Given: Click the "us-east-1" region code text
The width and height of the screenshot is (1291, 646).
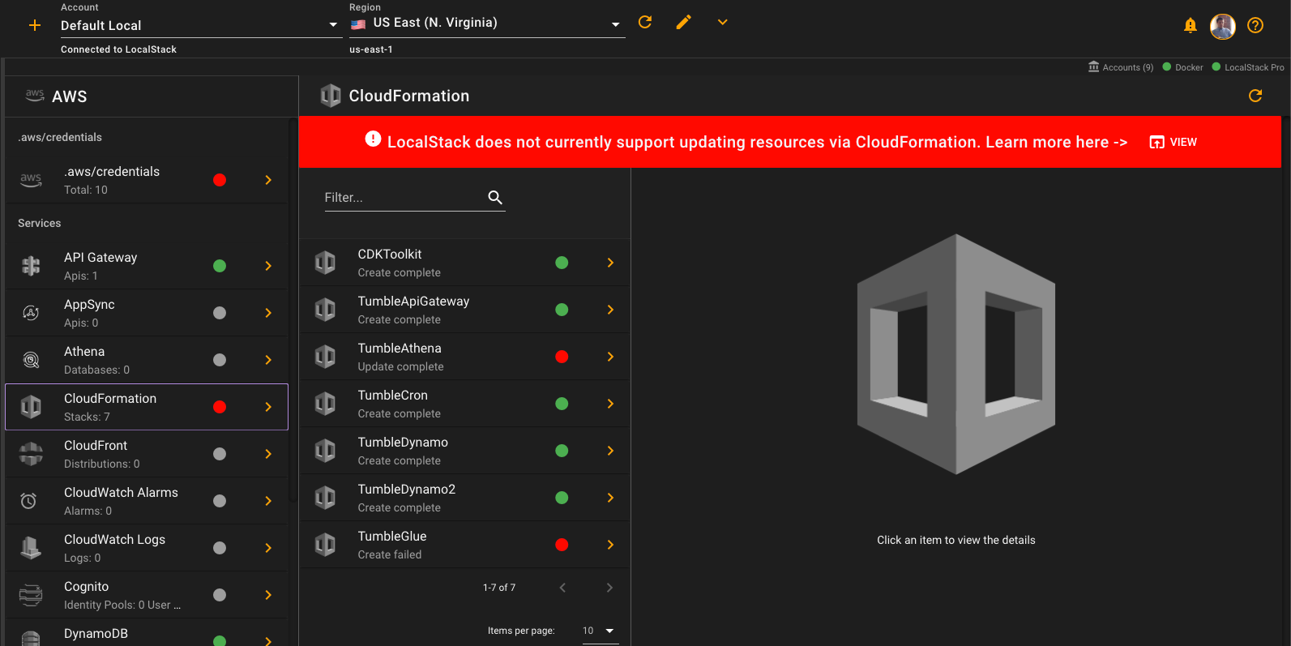Looking at the screenshot, I should [371, 49].
